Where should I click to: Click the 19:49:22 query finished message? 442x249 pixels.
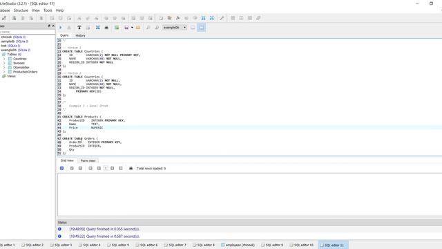[104, 237]
